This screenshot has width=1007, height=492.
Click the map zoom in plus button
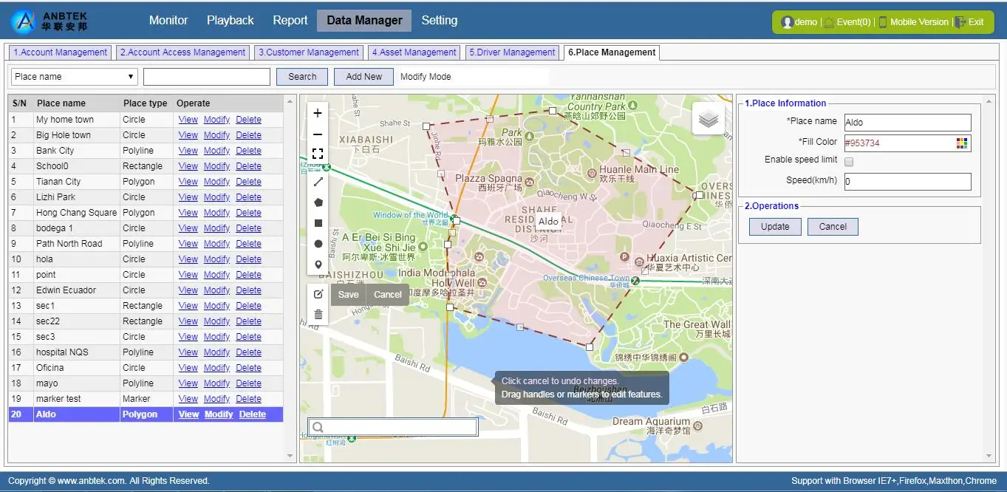(x=318, y=113)
